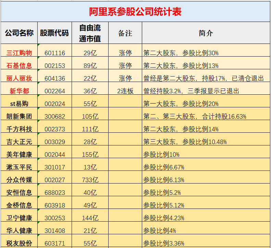Select description 三季报显示已退出
Viewport: 271px width, 248px height.
(206, 88)
